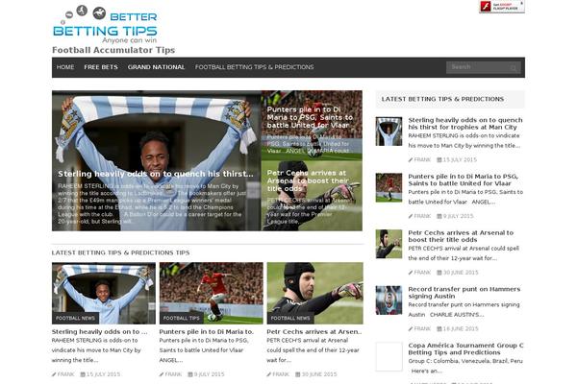Open the GRAND NATIONAL menu item
577x384 pixels.
156,67
